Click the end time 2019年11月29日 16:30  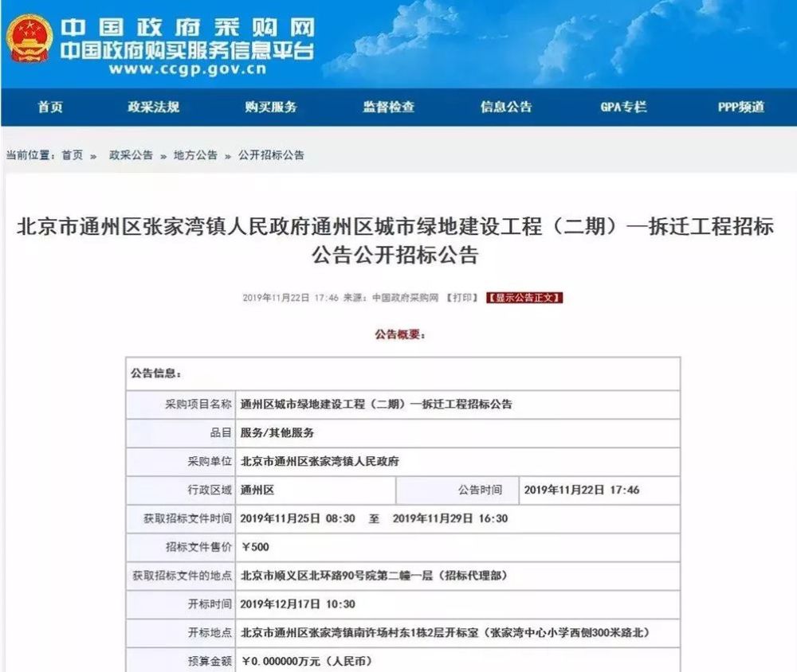pos(450,518)
